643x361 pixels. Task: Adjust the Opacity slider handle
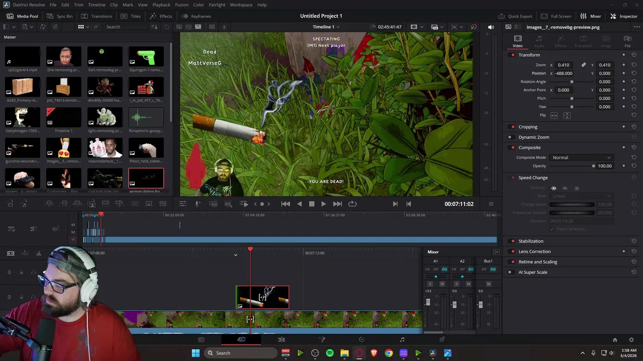(x=593, y=166)
